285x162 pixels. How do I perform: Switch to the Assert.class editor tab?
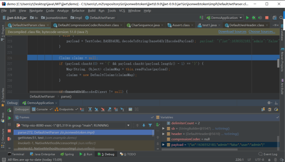181,25
